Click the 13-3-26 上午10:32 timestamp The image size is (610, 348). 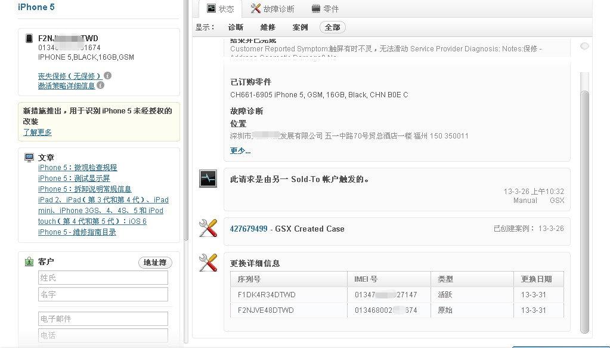534,192
